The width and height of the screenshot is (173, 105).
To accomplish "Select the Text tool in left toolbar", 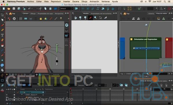I will [2, 35].
